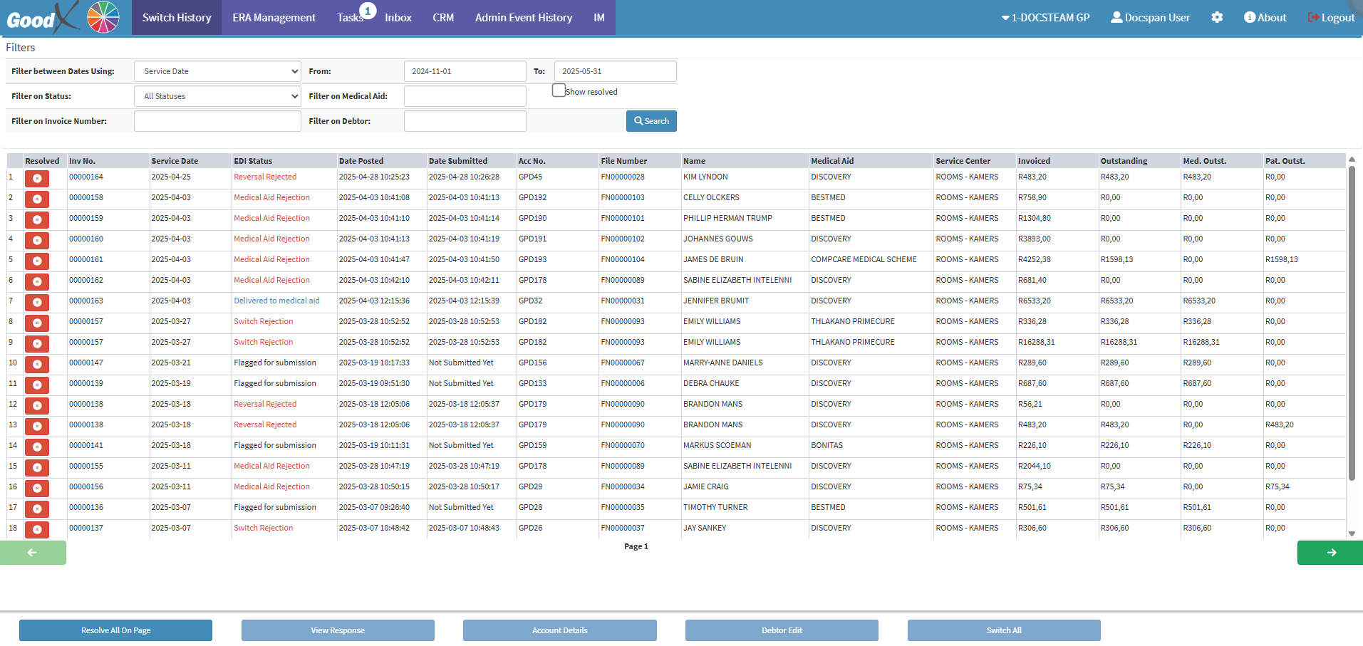
Task: Click resolved icon for invoice 00000155
Action: pos(37,467)
